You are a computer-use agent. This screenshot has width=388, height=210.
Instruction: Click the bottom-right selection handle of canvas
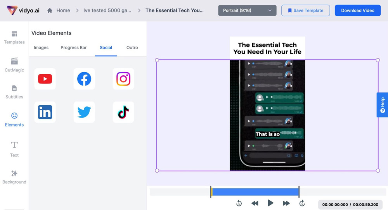(378, 171)
